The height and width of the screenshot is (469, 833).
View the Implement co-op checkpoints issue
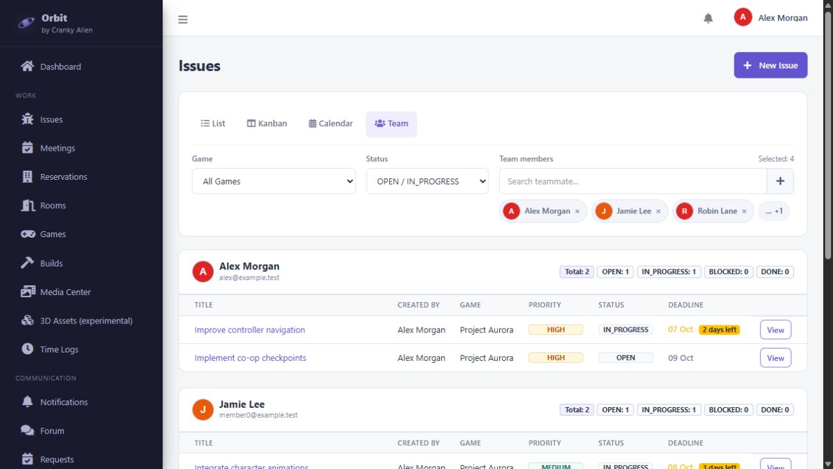[776, 358]
